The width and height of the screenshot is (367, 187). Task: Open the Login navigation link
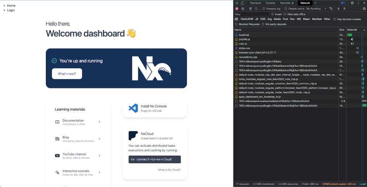tap(11, 10)
